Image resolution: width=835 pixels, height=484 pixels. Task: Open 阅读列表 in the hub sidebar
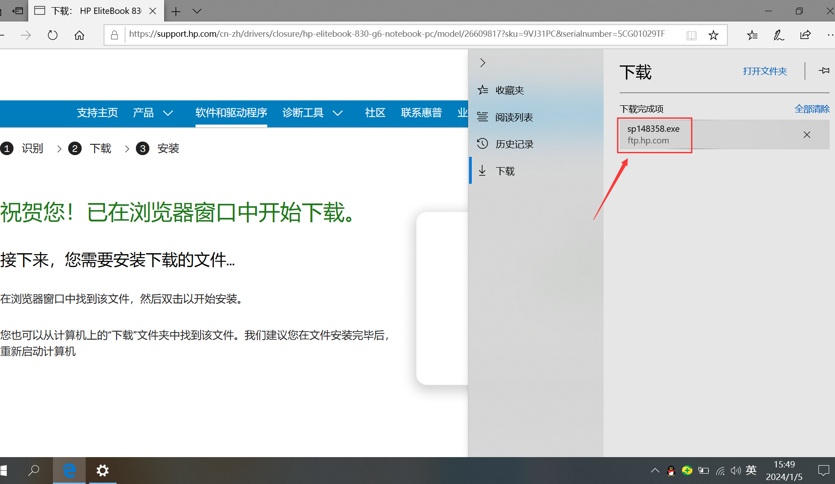coord(536,117)
